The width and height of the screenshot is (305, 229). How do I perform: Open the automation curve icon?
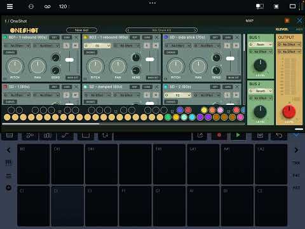coord(65,135)
